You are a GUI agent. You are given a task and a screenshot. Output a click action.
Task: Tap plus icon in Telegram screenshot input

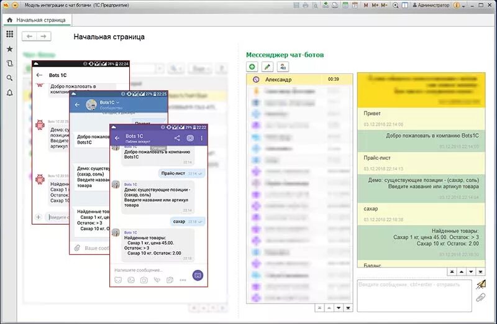(39, 217)
